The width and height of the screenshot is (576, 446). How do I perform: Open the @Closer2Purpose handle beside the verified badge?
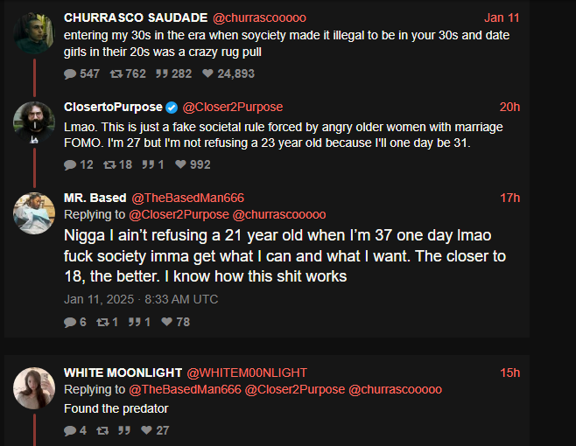click(233, 108)
